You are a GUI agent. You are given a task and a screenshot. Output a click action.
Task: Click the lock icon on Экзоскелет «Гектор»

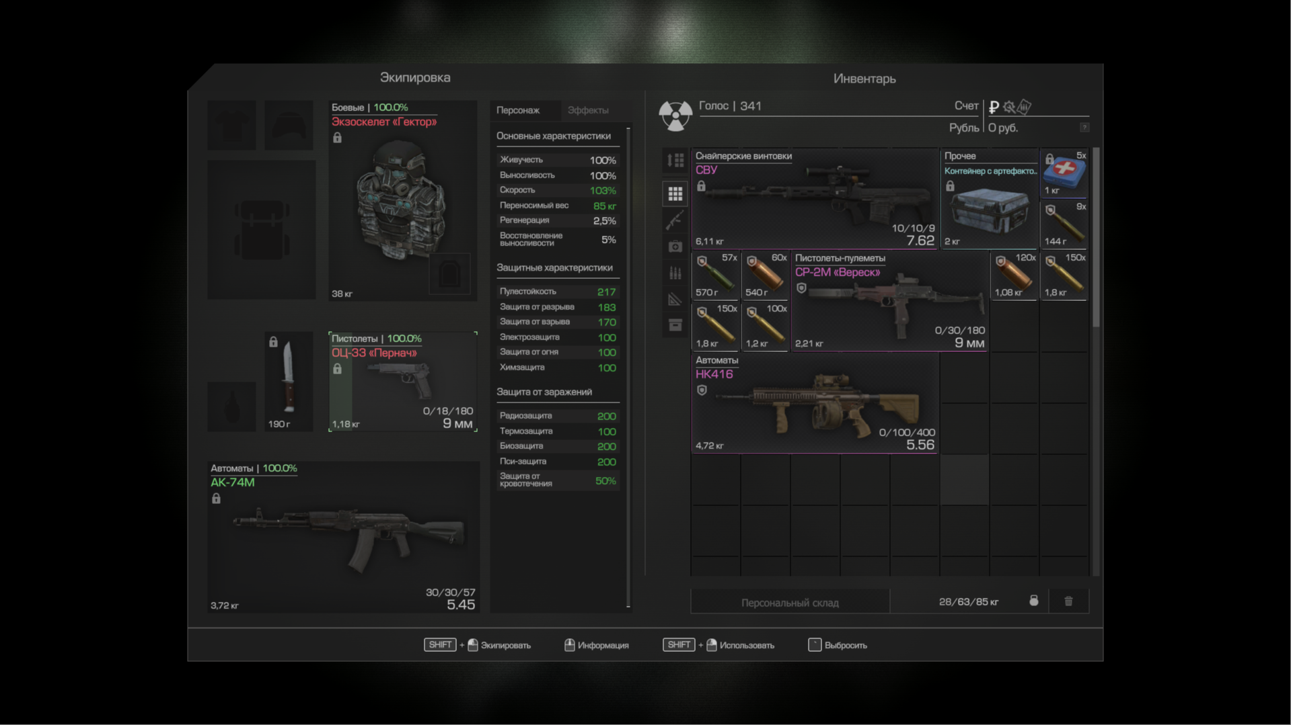pyautogui.click(x=337, y=138)
